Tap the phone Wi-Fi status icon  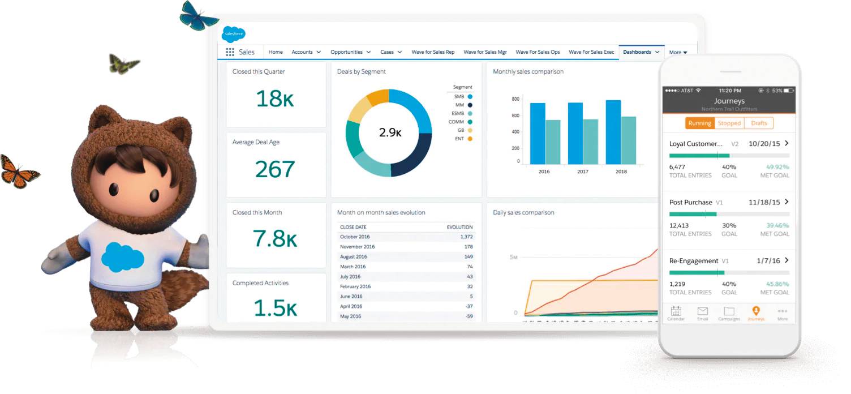pyautogui.click(x=698, y=91)
